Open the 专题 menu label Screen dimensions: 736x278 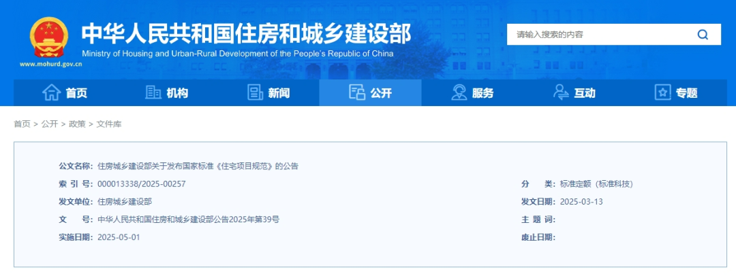686,94
